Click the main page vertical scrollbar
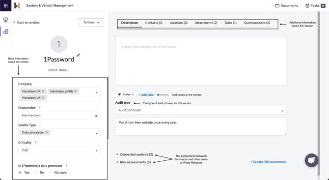The width and height of the screenshot is (329, 180). coord(319,93)
